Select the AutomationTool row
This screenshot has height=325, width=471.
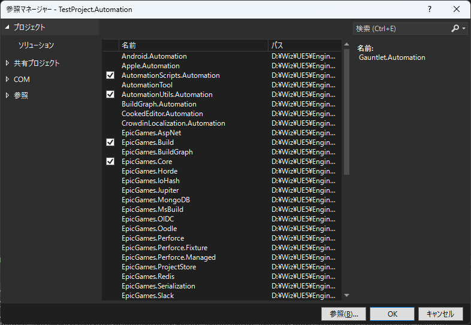tap(222, 85)
